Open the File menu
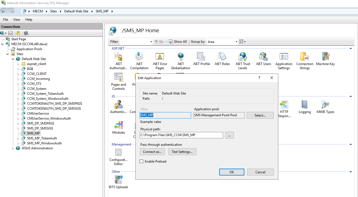 [6, 20]
